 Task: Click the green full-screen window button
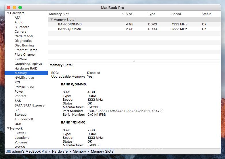click(x=20, y=7)
